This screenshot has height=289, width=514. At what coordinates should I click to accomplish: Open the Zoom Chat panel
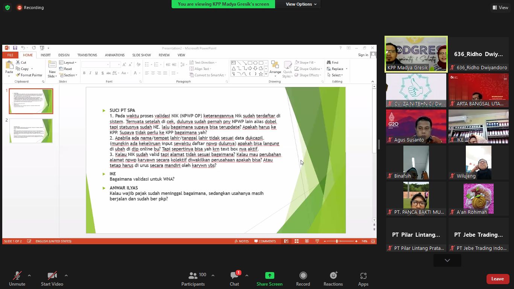click(x=234, y=278)
